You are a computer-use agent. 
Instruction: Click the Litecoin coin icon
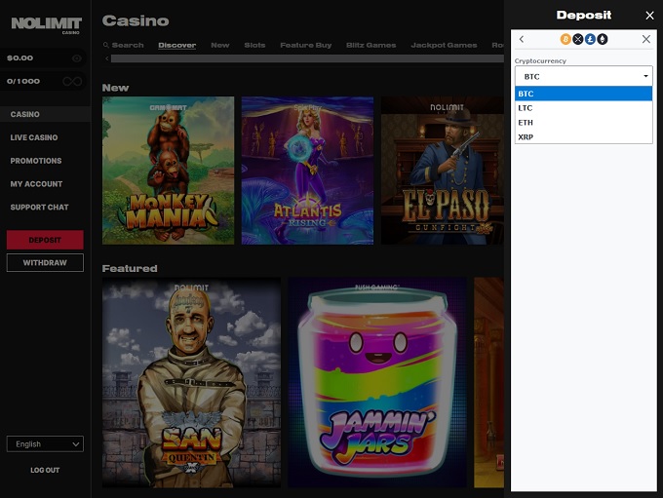click(x=590, y=39)
